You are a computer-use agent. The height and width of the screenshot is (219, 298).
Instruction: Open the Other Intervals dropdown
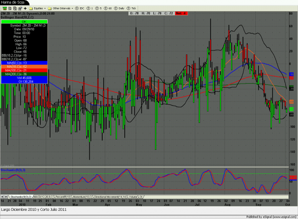tap(61, 8)
